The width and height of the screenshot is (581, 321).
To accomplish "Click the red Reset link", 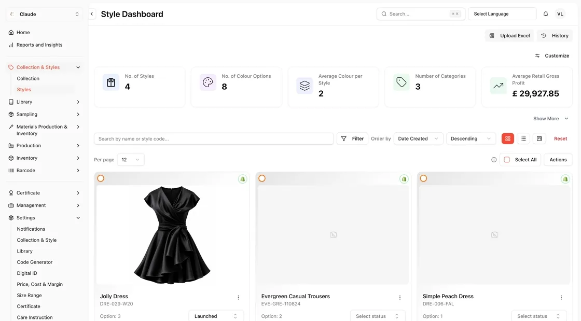I will pyautogui.click(x=560, y=138).
